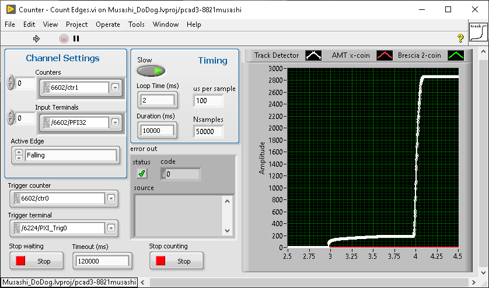This screenshot has width=489, height=288.
Task: Open the Operate menu
Action: point(107,24)
